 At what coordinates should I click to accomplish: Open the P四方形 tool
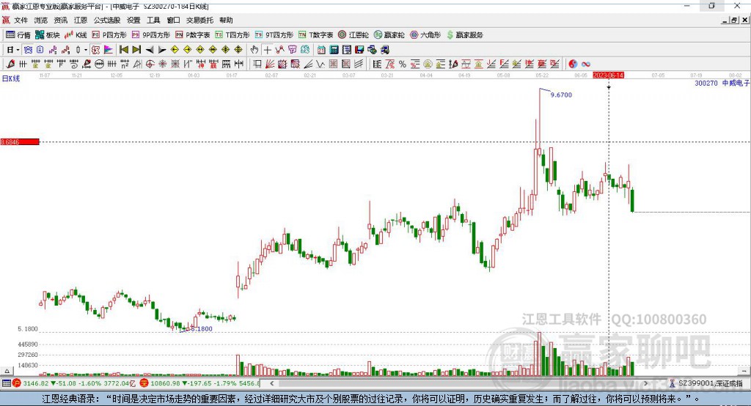(x=109, y=35)
